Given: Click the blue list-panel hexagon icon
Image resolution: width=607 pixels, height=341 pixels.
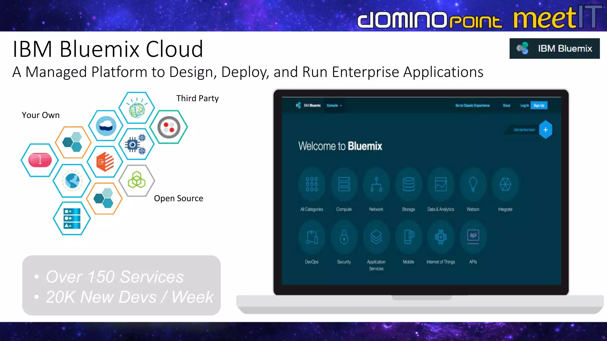Looking at the screenshot, I should click(x=72, y=218).
